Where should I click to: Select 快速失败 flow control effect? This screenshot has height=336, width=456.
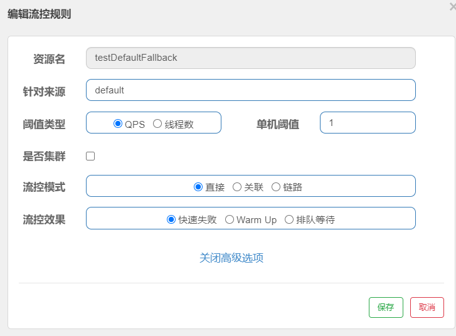tap(171, 219)
